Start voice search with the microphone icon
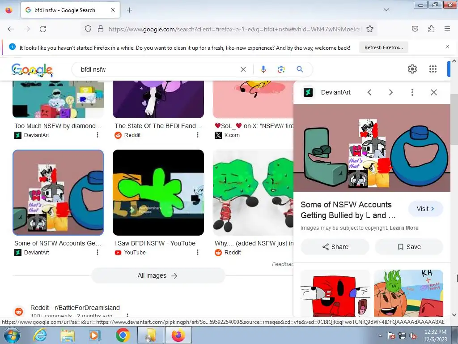 [x=263, y=69]
